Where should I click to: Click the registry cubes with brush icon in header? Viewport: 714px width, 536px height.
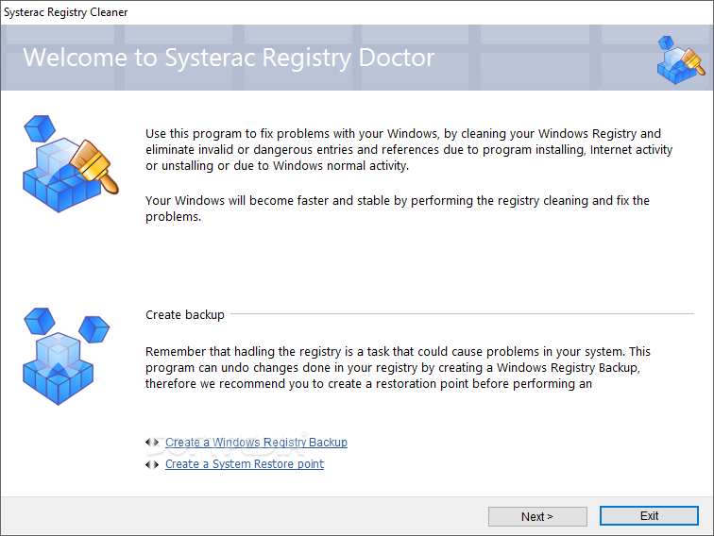681,60
